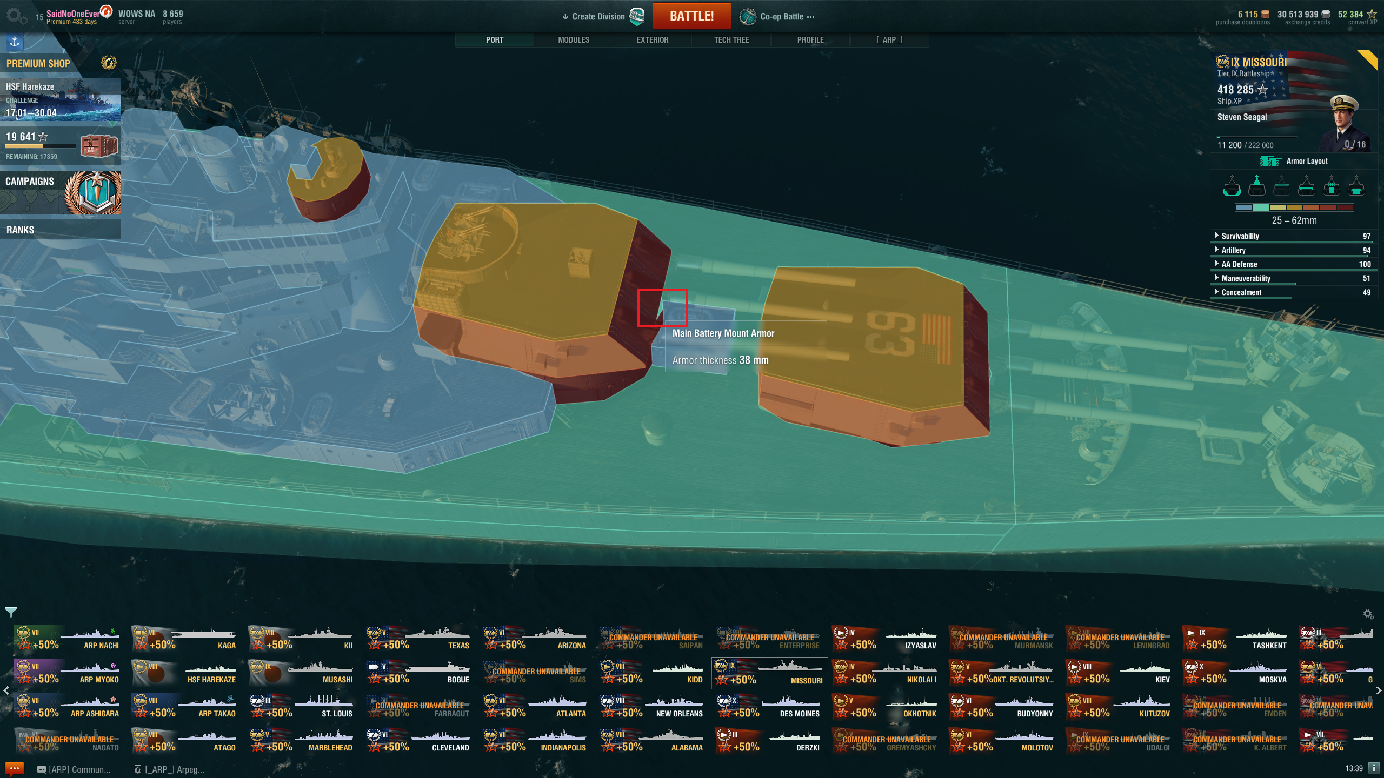Switch to the [_ARP_] clan tab
Viewport: 1384px width, 778px height.
(889, 40)
